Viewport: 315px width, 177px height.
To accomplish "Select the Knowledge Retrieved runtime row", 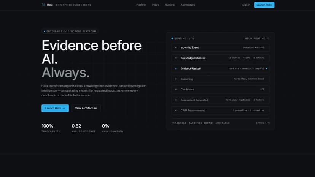I will coord(220,58).
